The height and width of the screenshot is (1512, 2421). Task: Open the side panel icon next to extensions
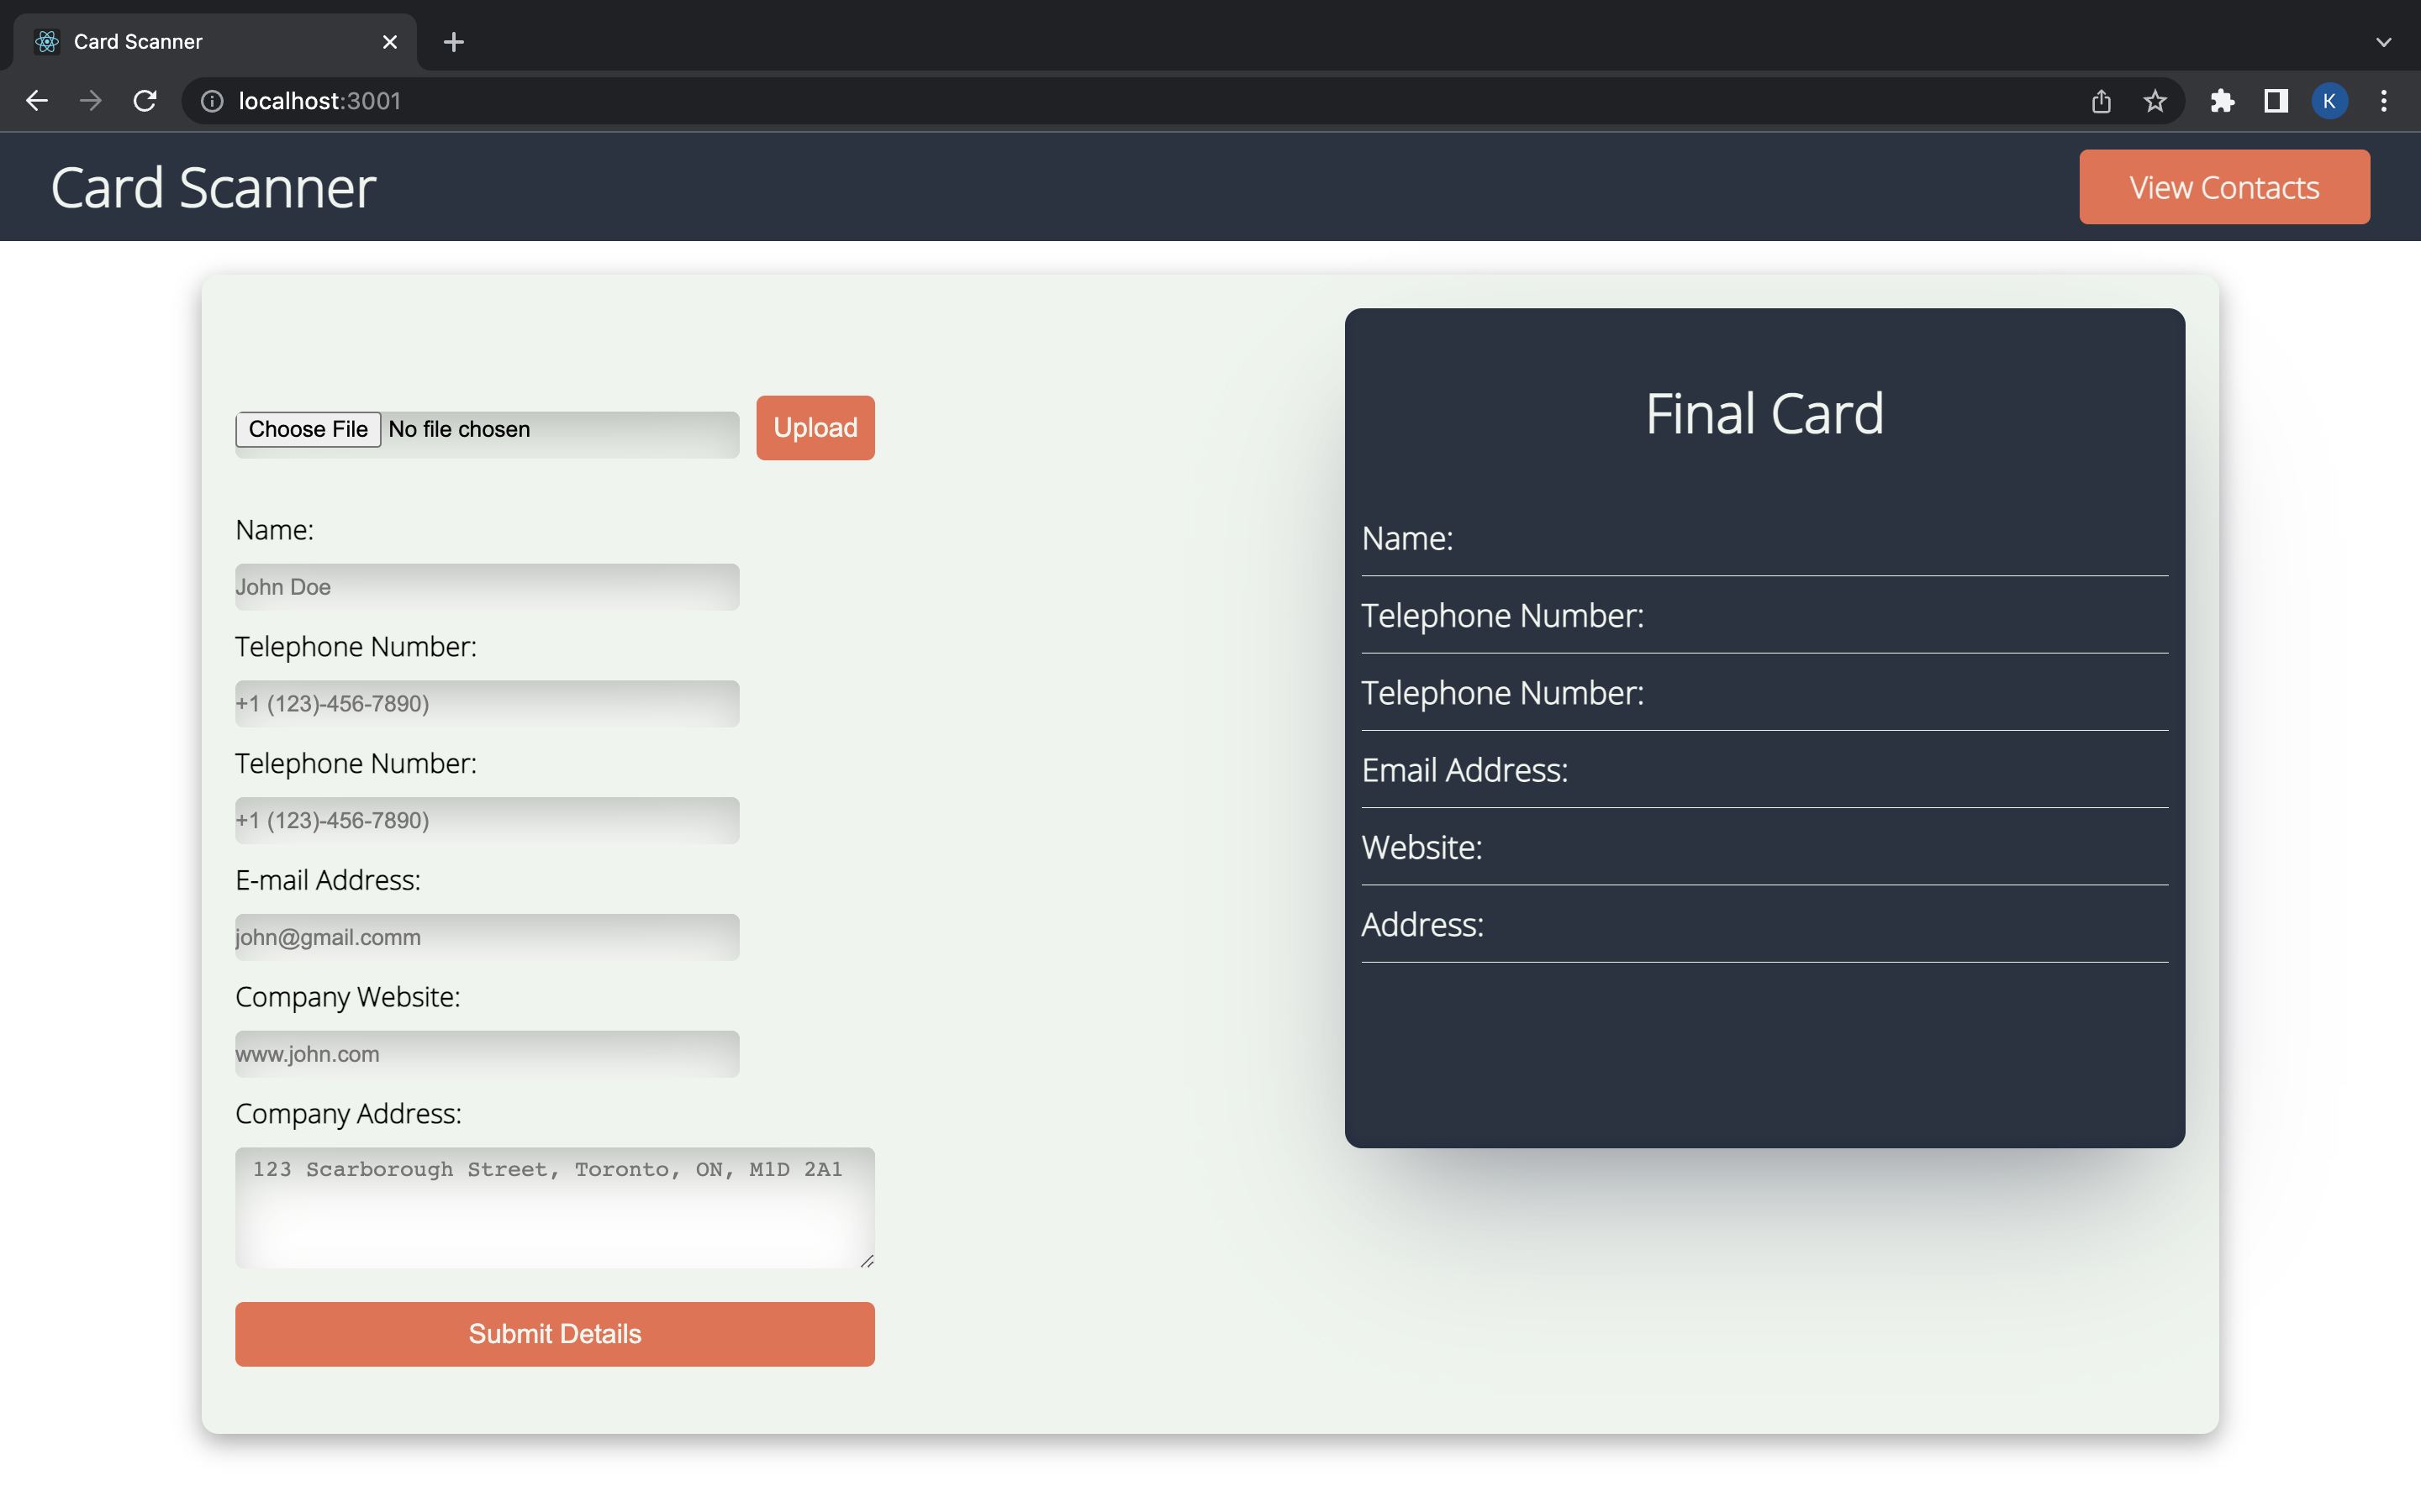coord(2274,100)
